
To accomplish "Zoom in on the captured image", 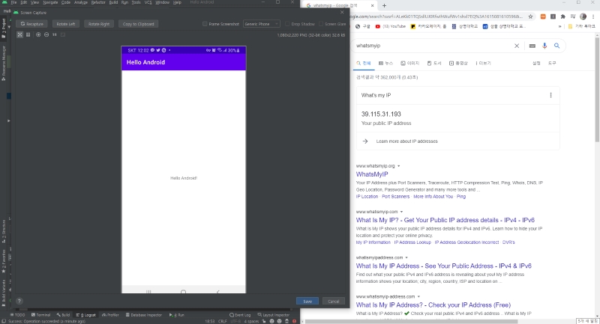I will coord(38,34).
